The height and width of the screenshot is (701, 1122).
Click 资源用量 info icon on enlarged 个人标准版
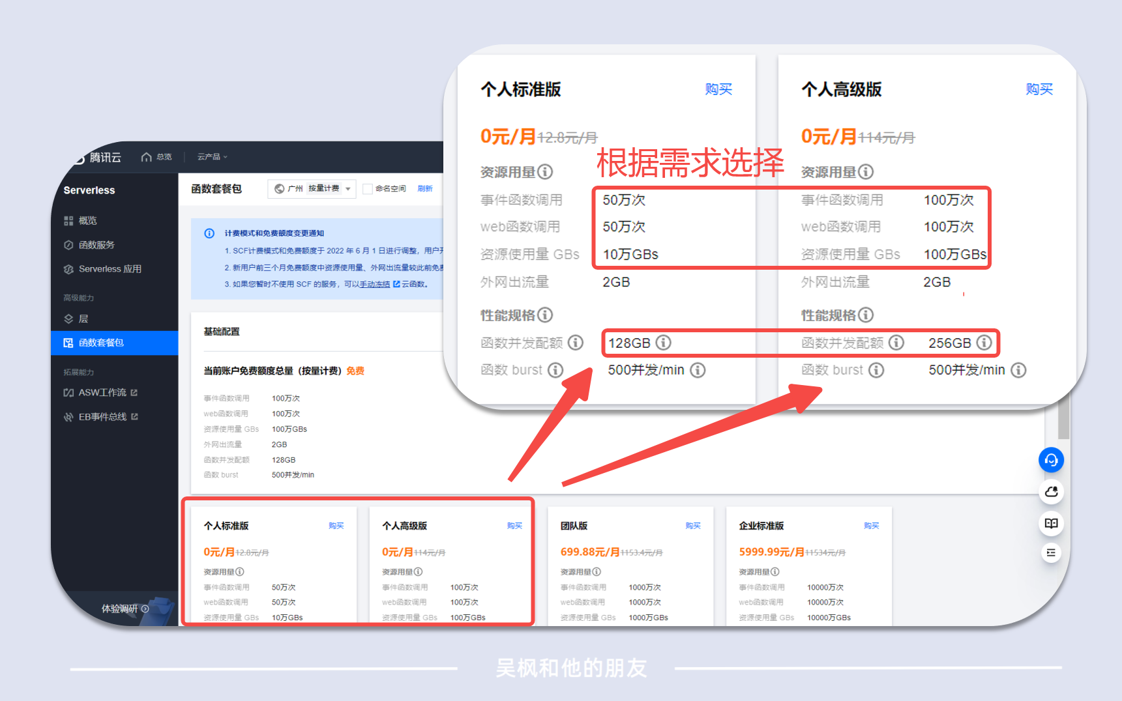pyautogui.click(x=545, y=172)
